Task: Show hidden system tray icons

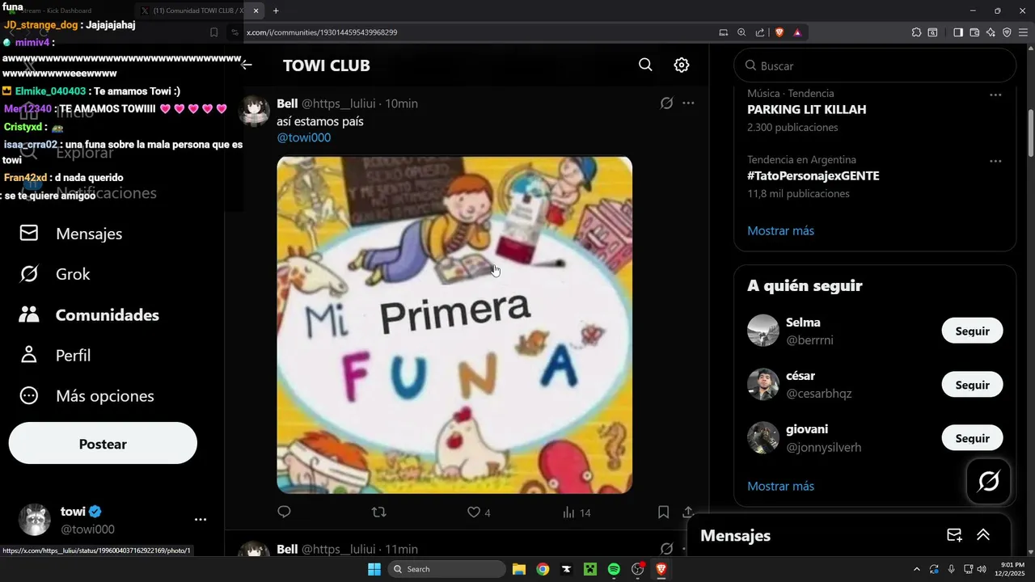Action: [x=916, y=569]
